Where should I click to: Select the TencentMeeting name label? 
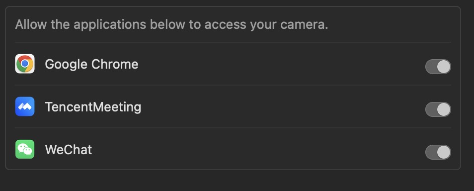(x=93, y=107)
